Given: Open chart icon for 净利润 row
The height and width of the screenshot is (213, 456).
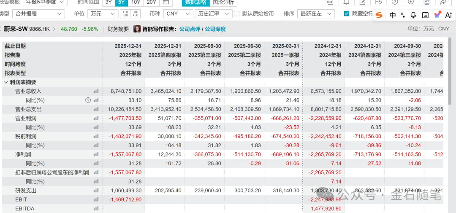Looking at the screenshot, I should pyautogui.click(x=96, y=154).
